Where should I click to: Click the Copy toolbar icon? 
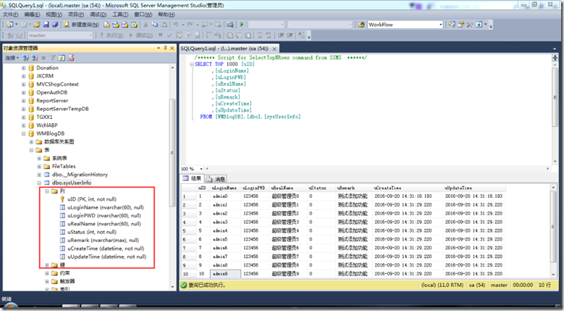(x=154, y=25)
